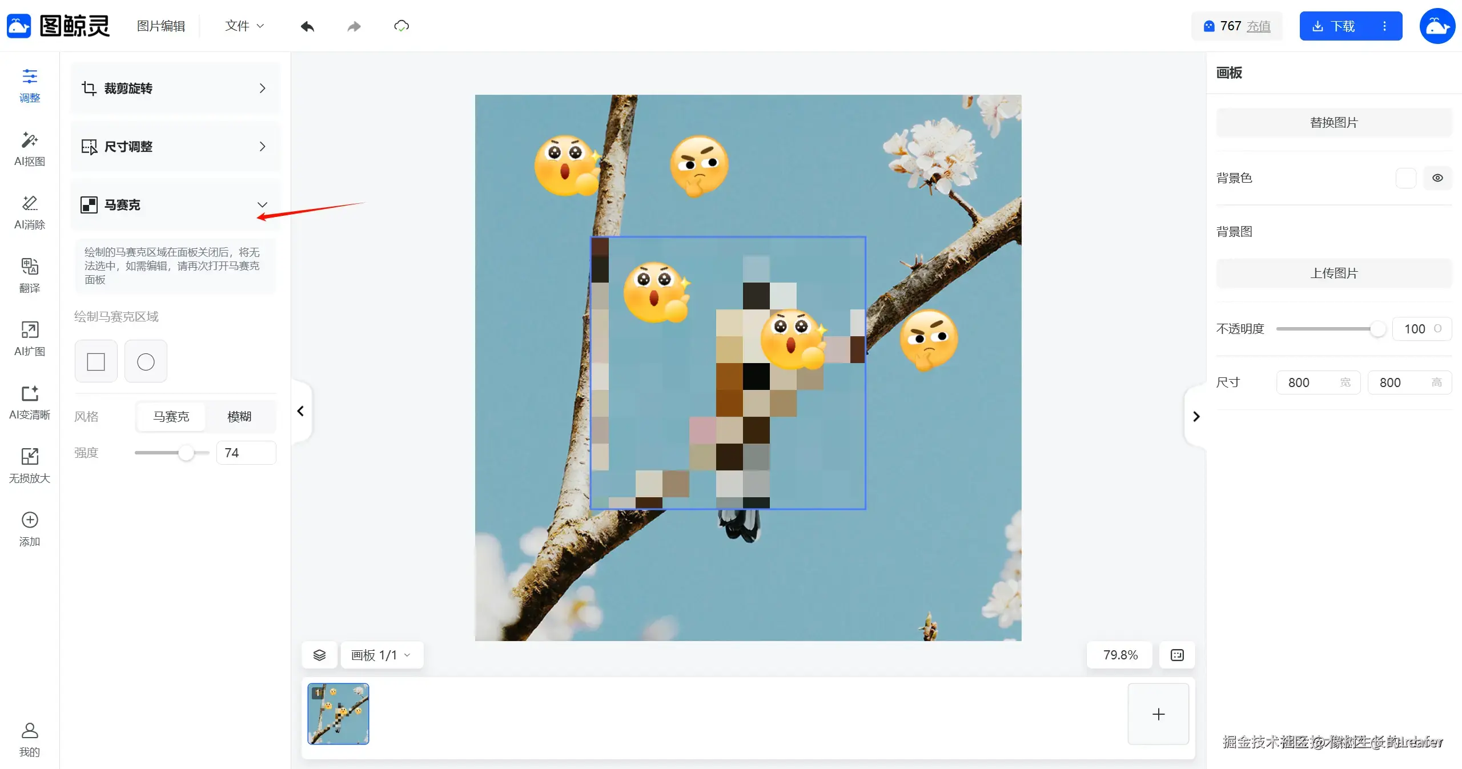This screenshot has height=769, width=1462.
Task: Click the 上传图片 button
Action: tap(1334, 273)
